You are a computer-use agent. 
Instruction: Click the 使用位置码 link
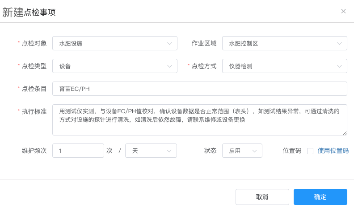333,151
